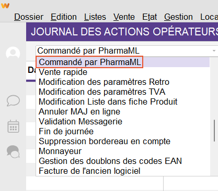
Task: Open the user profile avatar icon
Action: (x=13, y=53)
